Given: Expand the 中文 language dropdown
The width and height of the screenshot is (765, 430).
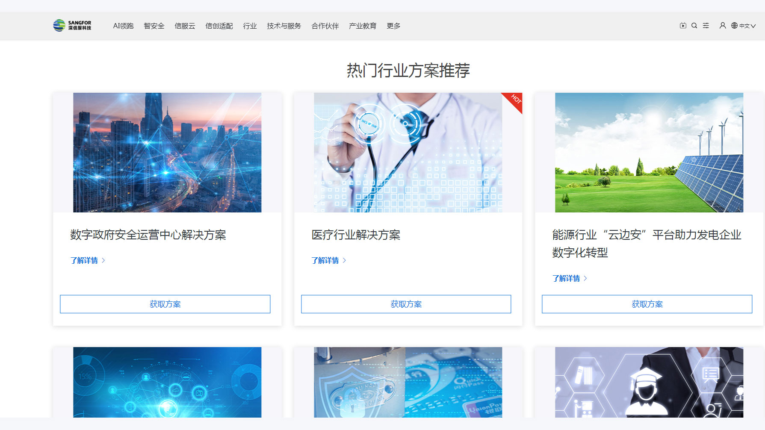Looking at the screenshot, I should (747, 26).
